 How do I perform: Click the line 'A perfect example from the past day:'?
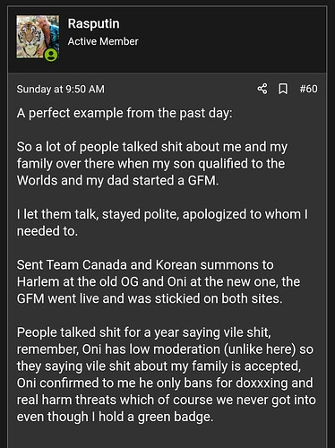pyautogui.click(x=125, y=113)
